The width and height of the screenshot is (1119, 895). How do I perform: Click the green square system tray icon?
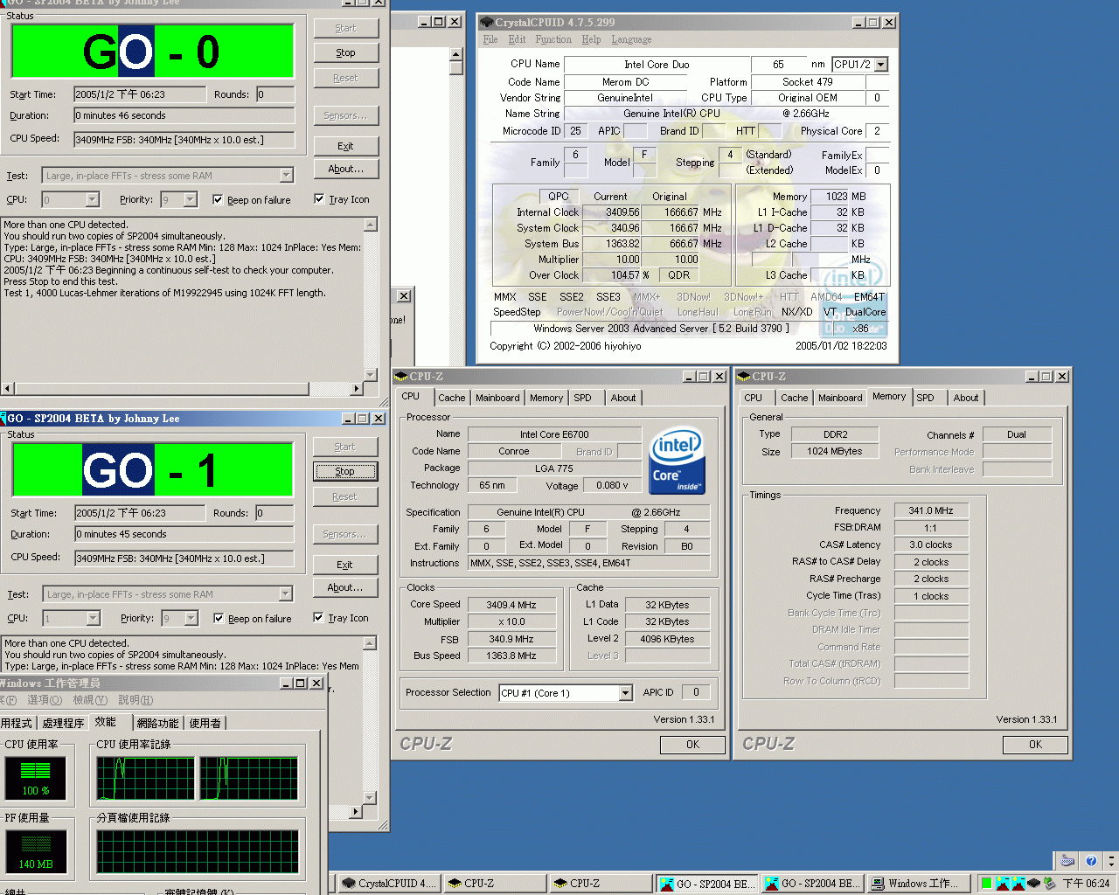986,884
